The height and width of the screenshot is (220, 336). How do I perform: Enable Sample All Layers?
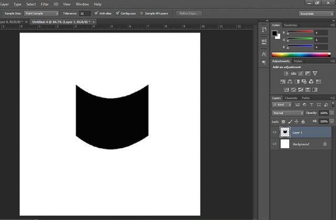[142, 13]
